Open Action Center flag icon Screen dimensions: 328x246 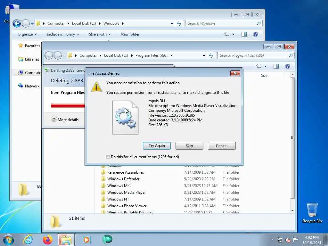[295, 240]
